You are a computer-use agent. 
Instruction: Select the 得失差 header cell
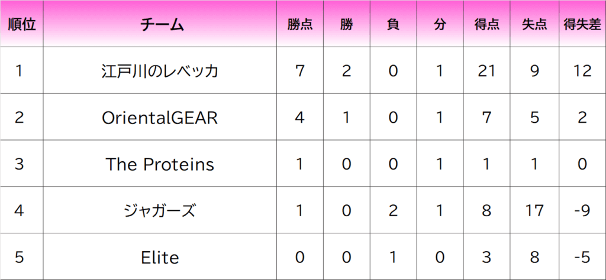click(x=582, y=24)
